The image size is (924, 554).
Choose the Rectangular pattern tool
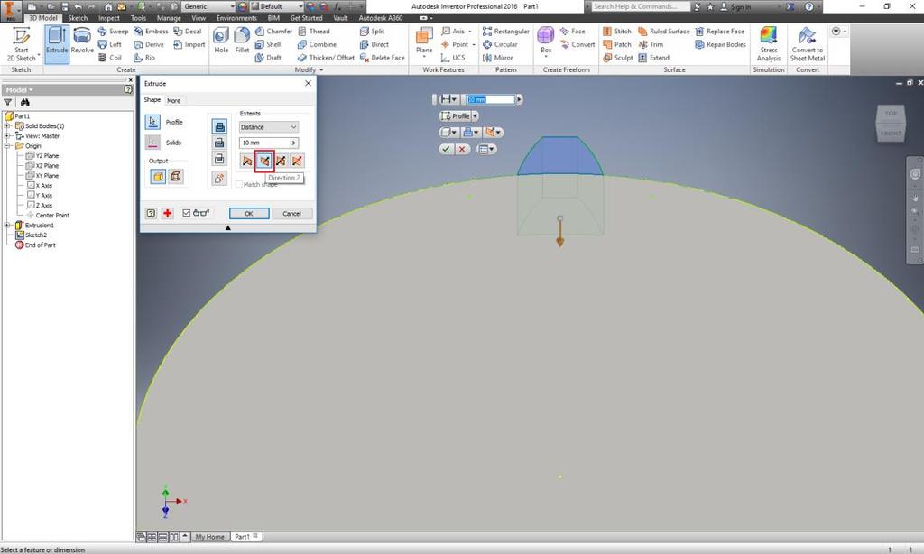tap(505, 32)
